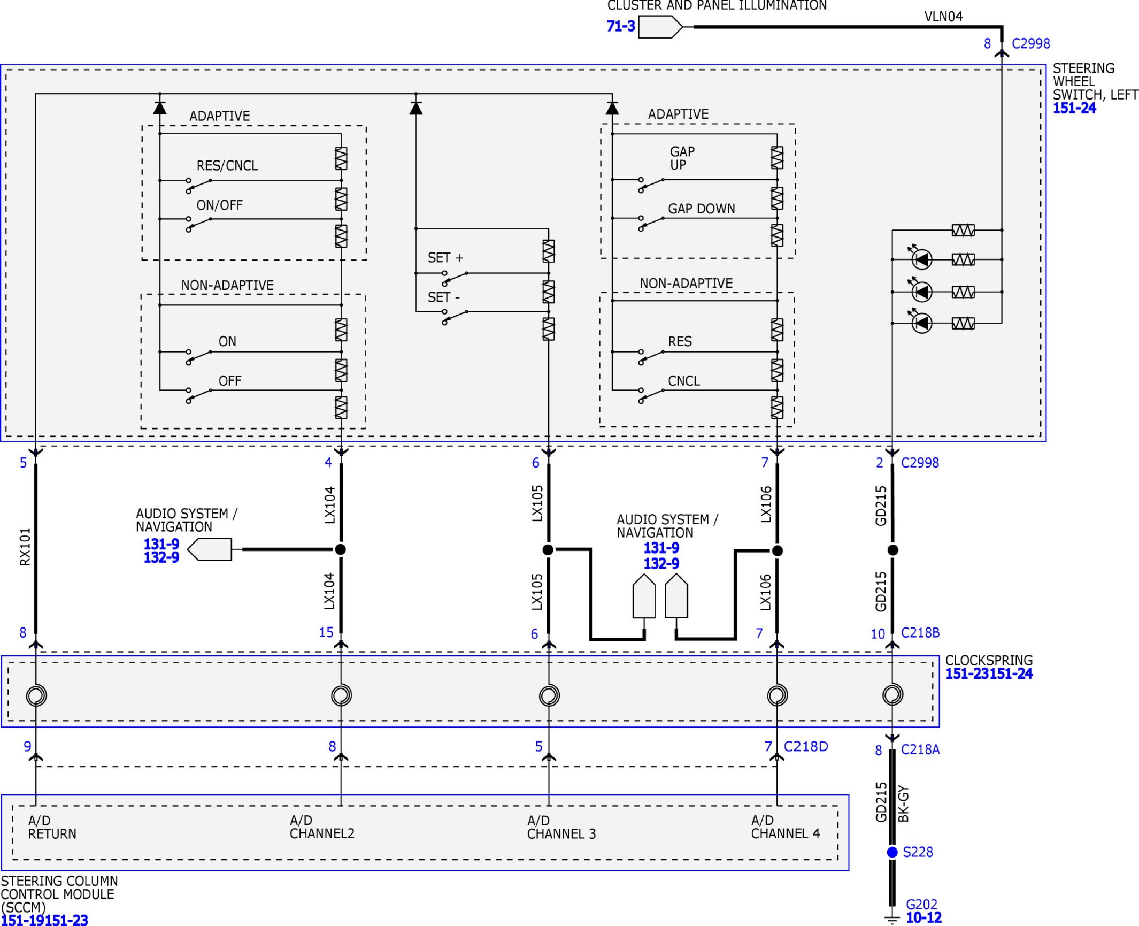Click the splice dot on wire GD215
The width and height of the screenshot is (1139, 926).
[x=892, y=550]
